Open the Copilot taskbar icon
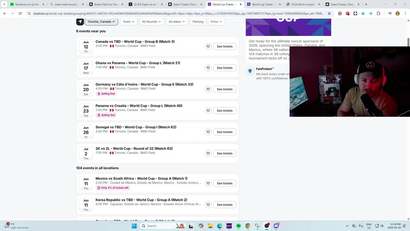This screenshot has width=410, height=231. (x=201, y=226)
